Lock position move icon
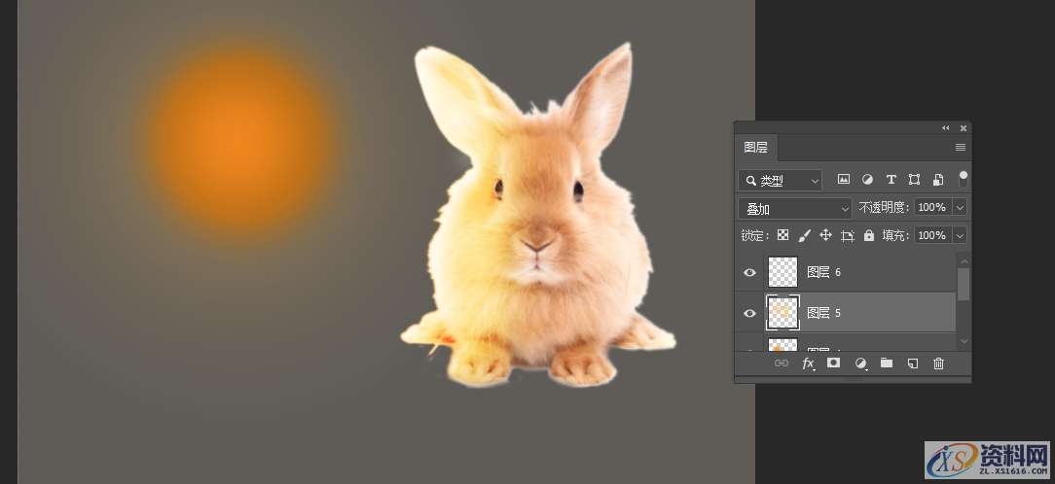 (x=825, y=235)
